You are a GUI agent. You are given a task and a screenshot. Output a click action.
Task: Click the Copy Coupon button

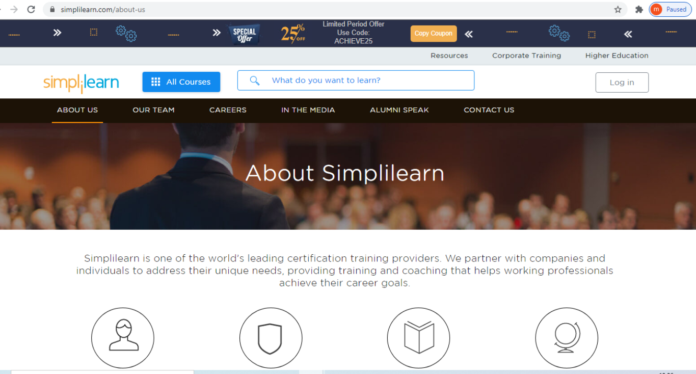click(x=433, y=33)
